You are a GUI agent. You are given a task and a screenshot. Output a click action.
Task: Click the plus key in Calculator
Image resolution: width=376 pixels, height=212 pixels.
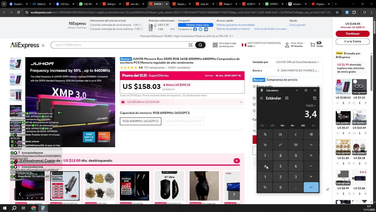(x=311, y=177)
